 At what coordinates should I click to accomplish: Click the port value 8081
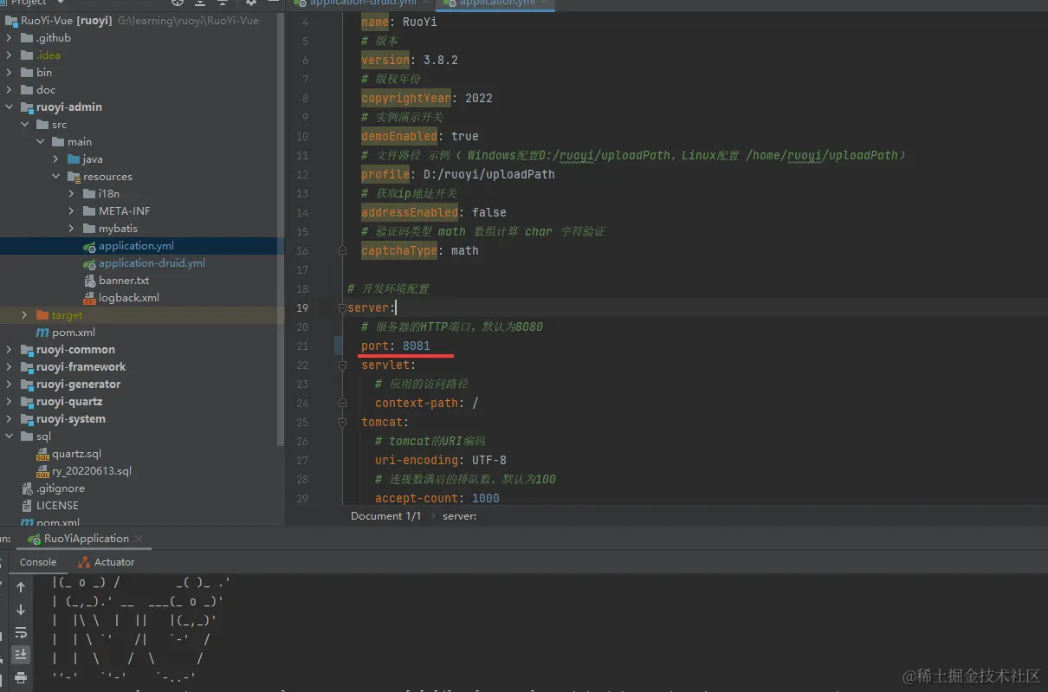(417, 346)
